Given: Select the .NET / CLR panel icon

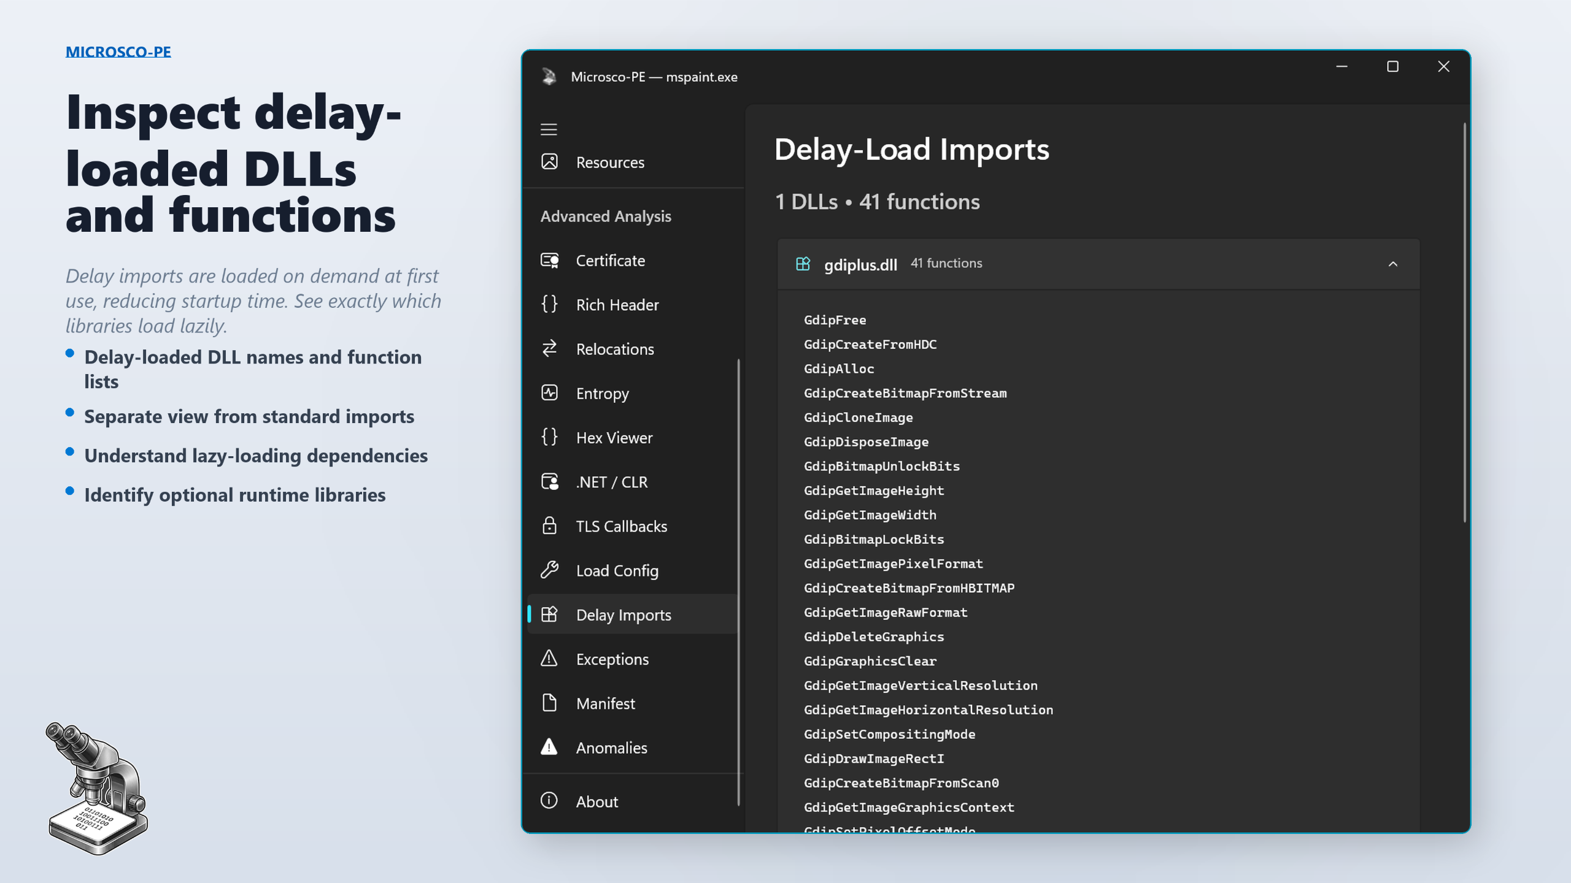Looking at the screenshot, I should [x=549, y=481].
